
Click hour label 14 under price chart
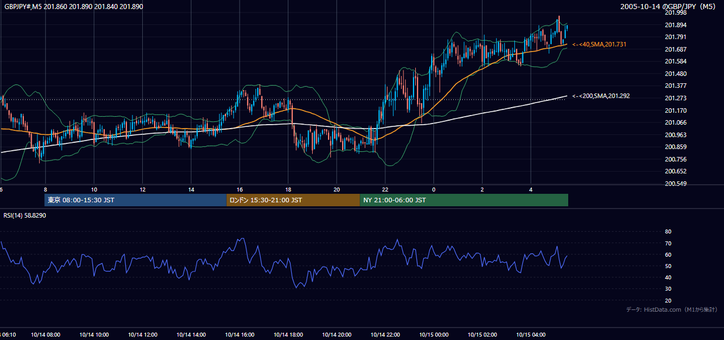(191, 190)
